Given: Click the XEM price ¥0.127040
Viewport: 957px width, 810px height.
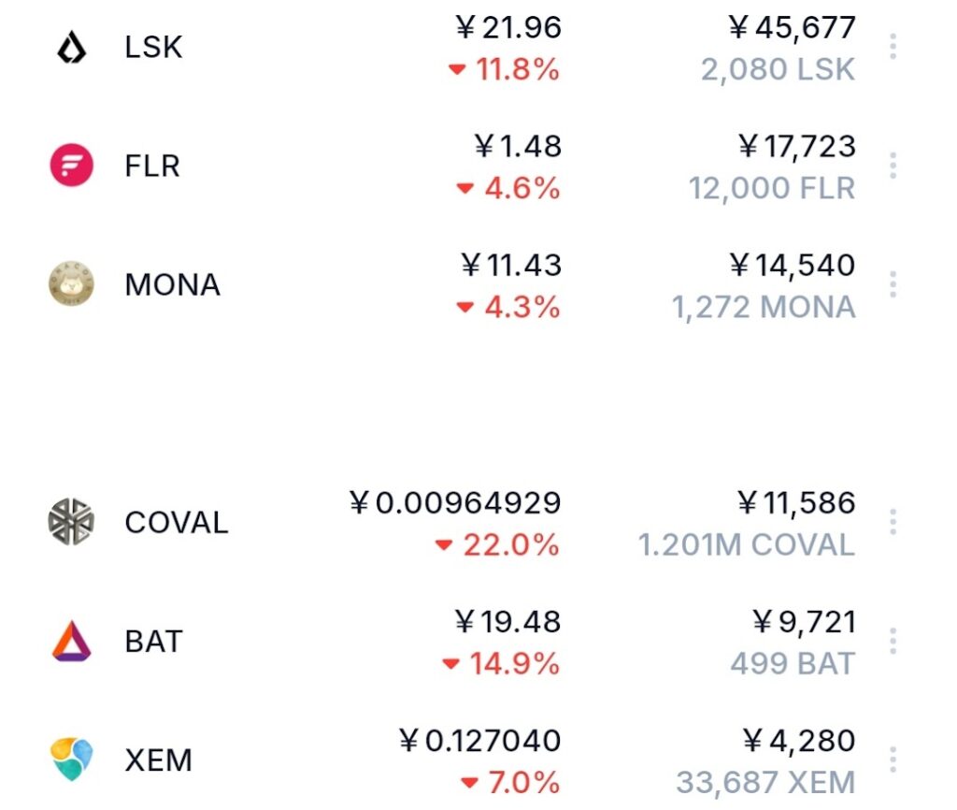Looking at the screenshot, I should click(479, 741).
